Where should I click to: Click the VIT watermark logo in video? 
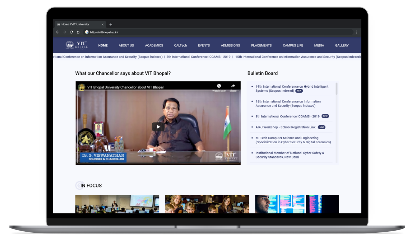tap(226, 156)
